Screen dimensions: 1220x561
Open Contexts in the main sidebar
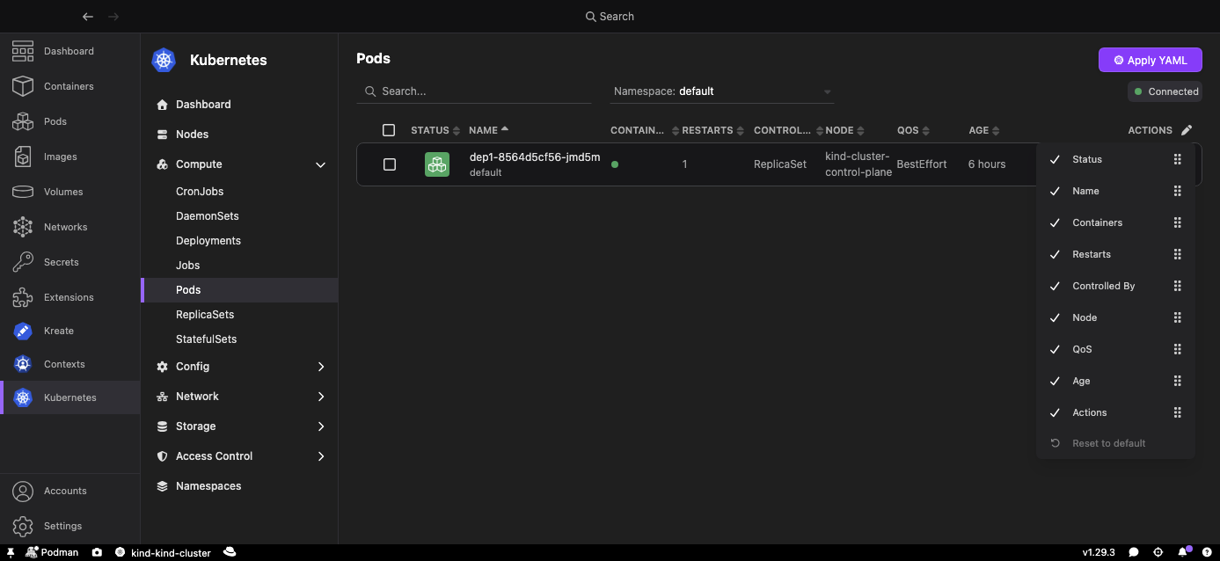[69, 364]
